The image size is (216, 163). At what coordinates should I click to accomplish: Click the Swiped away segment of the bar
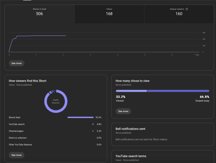point(178,91)
